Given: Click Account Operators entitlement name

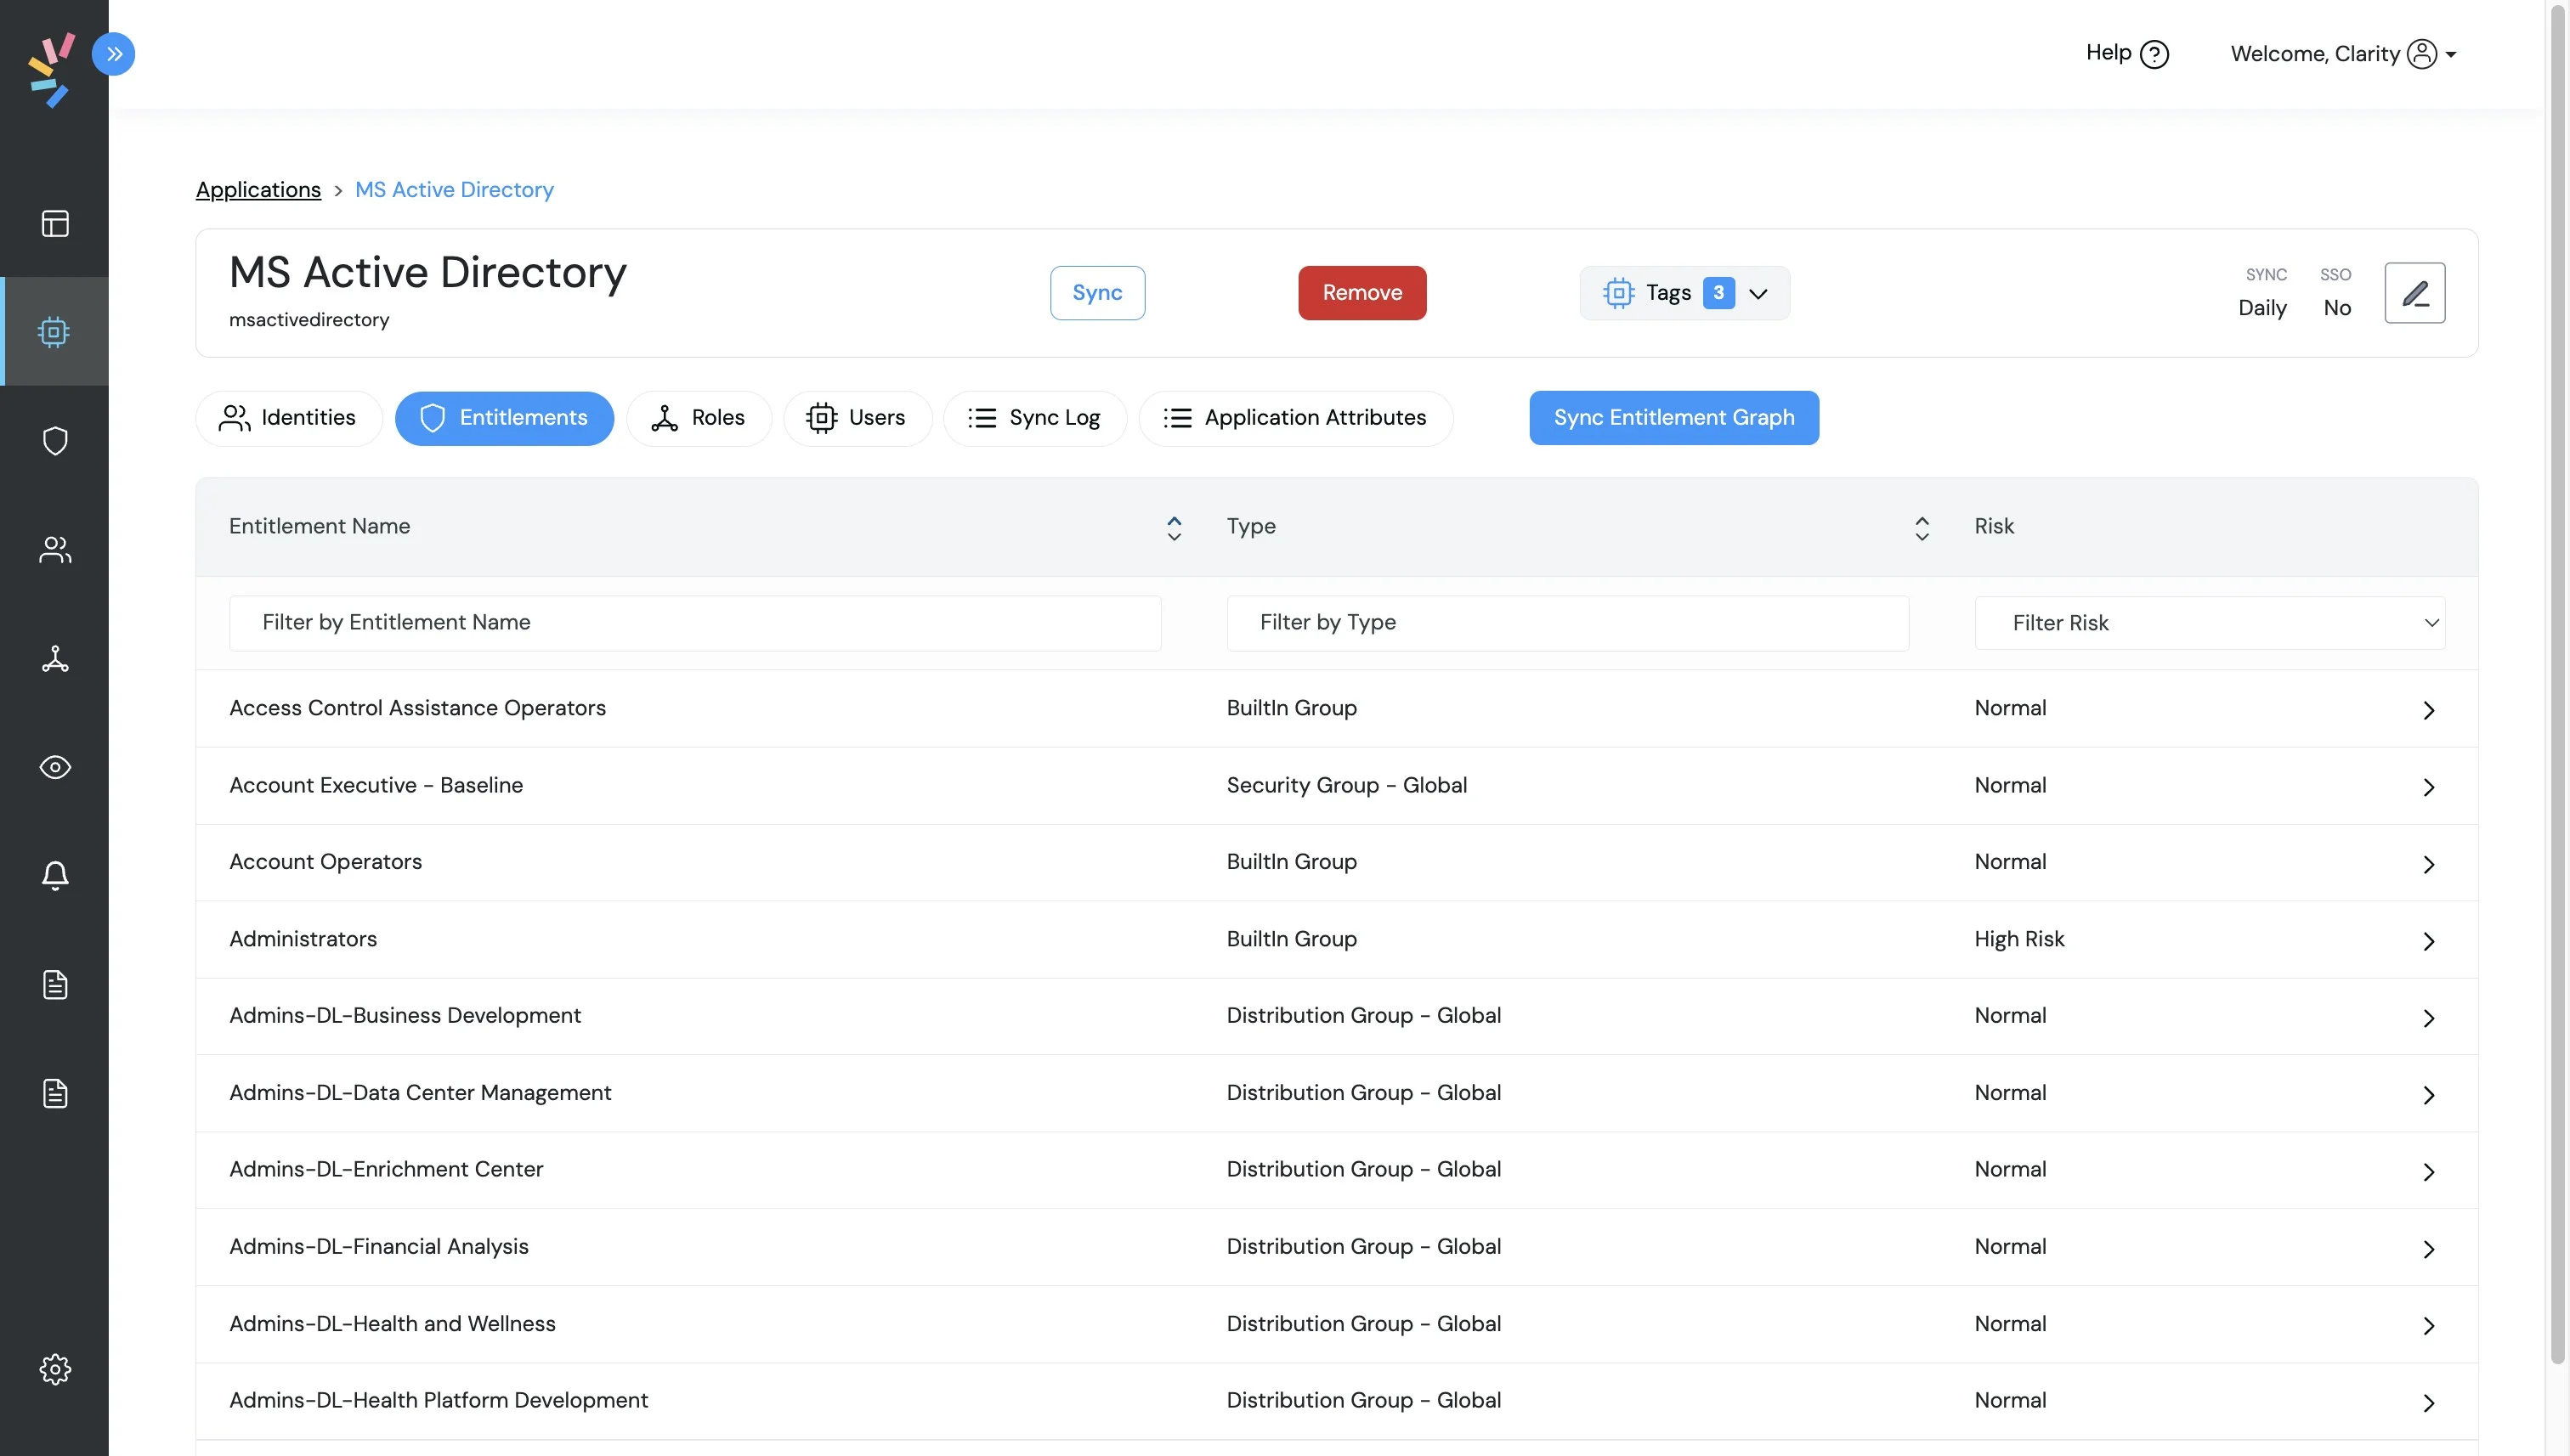Looking at the screenshot, I should tap(325, 862).
